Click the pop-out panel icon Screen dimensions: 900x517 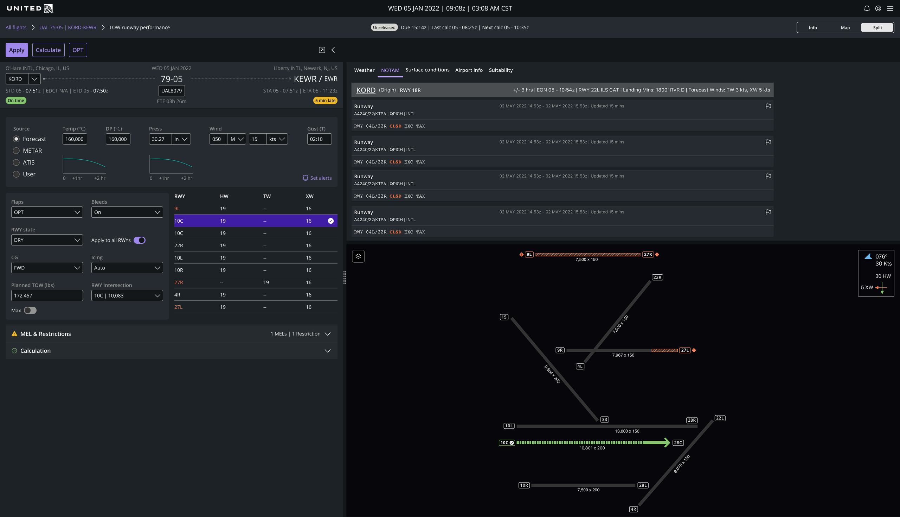322,50
